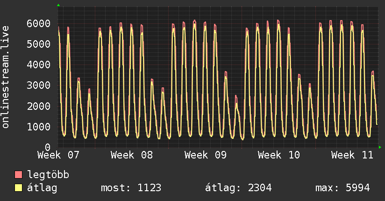Select the Week 10 axis label

pos(278,155)
